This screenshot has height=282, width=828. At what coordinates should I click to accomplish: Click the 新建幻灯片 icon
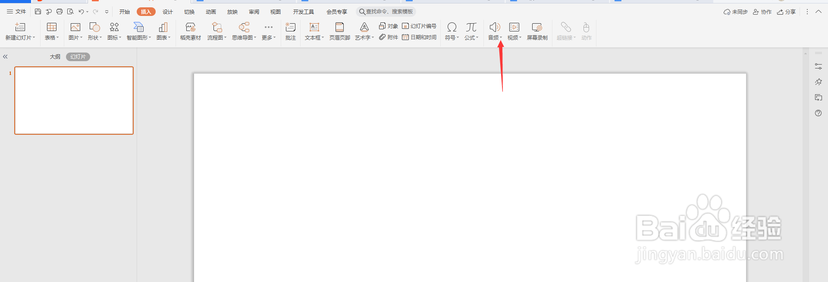20,28
